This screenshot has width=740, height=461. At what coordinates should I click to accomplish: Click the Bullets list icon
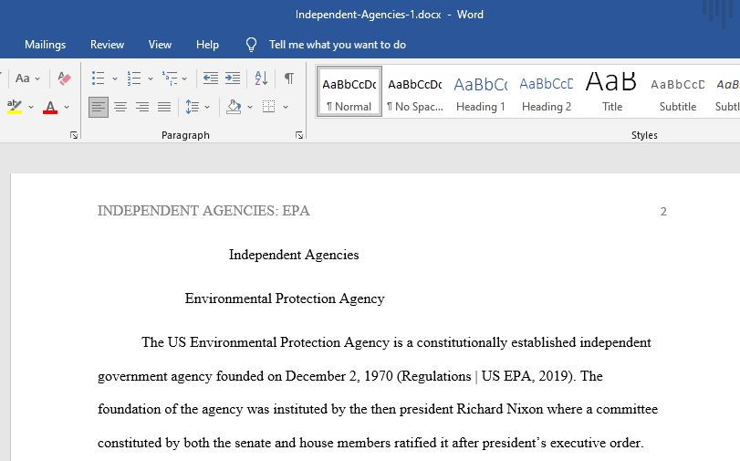99,78
